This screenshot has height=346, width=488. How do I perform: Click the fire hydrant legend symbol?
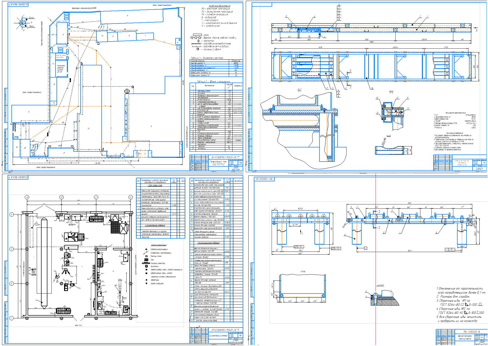coord(198,49)
